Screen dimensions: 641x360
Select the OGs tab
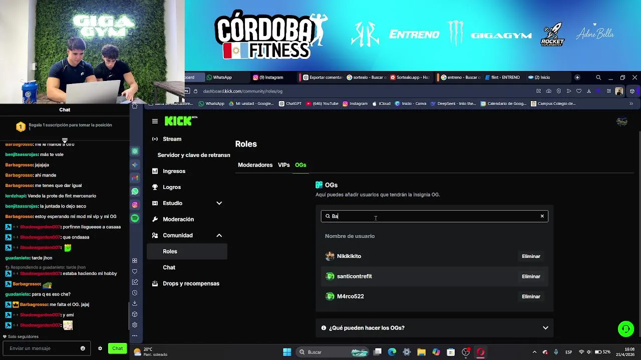300,165
